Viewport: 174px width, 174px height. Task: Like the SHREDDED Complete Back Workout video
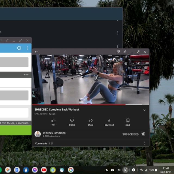(x=53, y=122)
